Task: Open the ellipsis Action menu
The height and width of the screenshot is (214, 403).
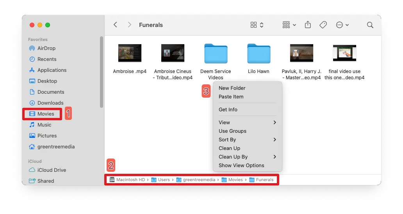Action: 342,25
